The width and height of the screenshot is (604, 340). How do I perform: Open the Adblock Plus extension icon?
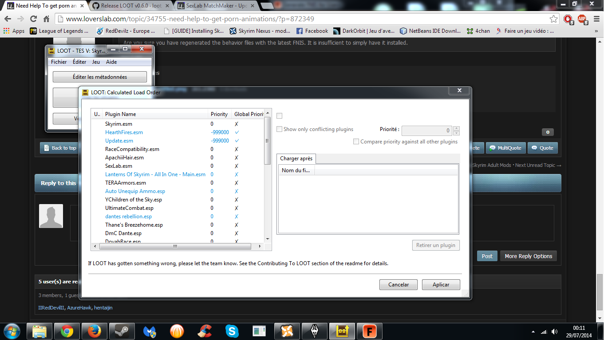click(x=582, y=19)
